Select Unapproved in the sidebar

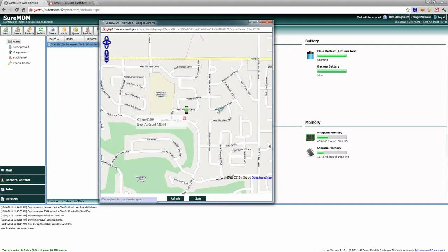(20, 52)
